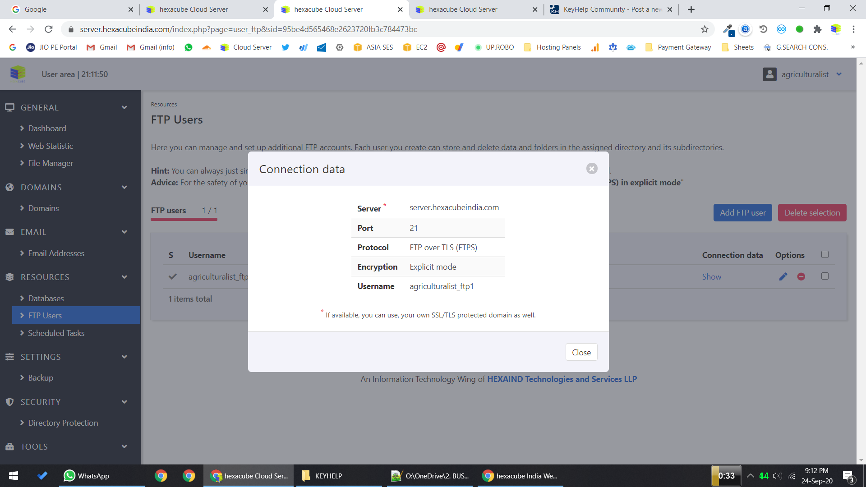Collapse the RESOURCES sidebar section
This screenshot has height=487, width=866.
(124, 277)
